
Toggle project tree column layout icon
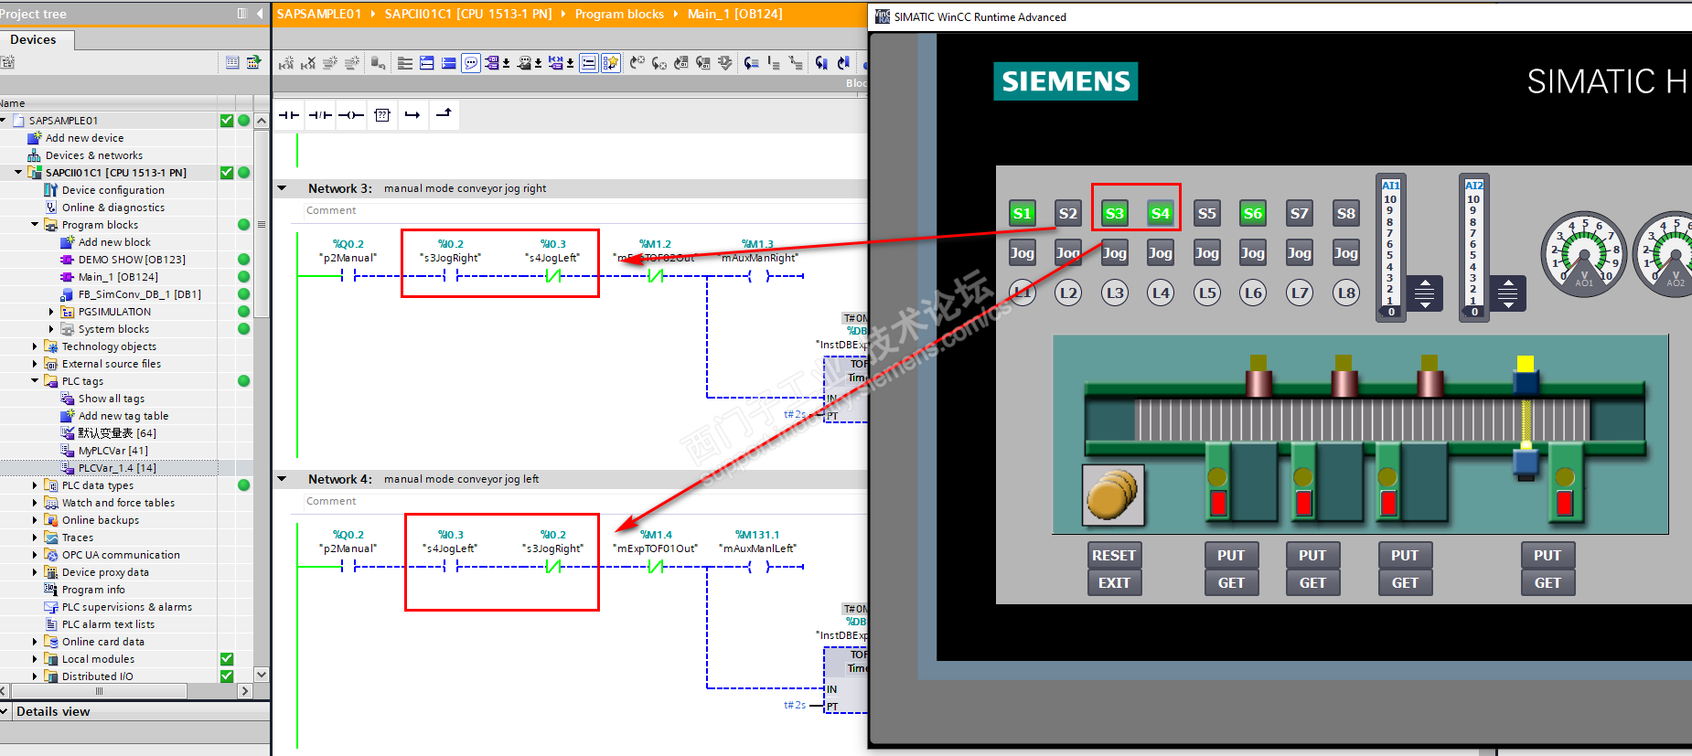point(242,14)
